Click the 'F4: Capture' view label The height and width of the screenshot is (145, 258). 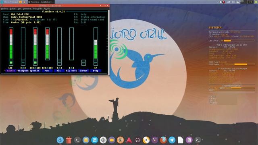37,20
